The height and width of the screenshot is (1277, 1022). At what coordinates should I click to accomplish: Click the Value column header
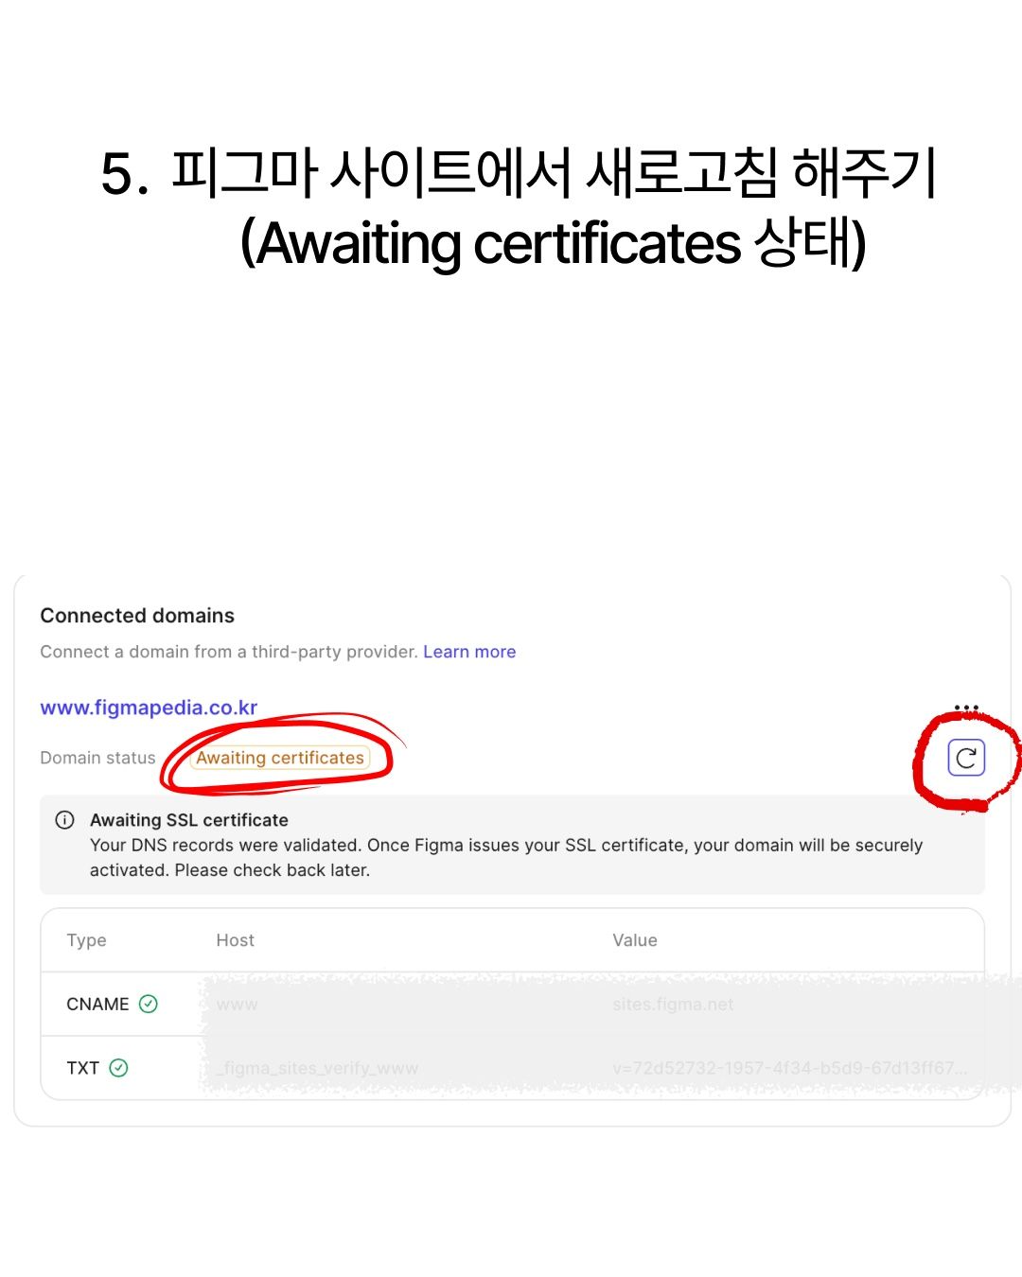(635, 940)
